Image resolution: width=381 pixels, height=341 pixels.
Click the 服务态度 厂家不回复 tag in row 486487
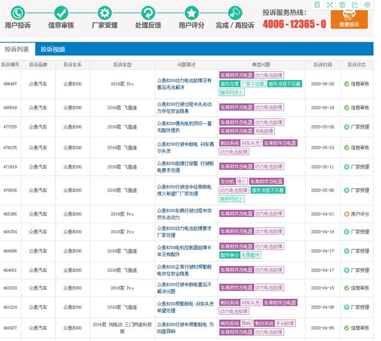(x=242, y=84)
